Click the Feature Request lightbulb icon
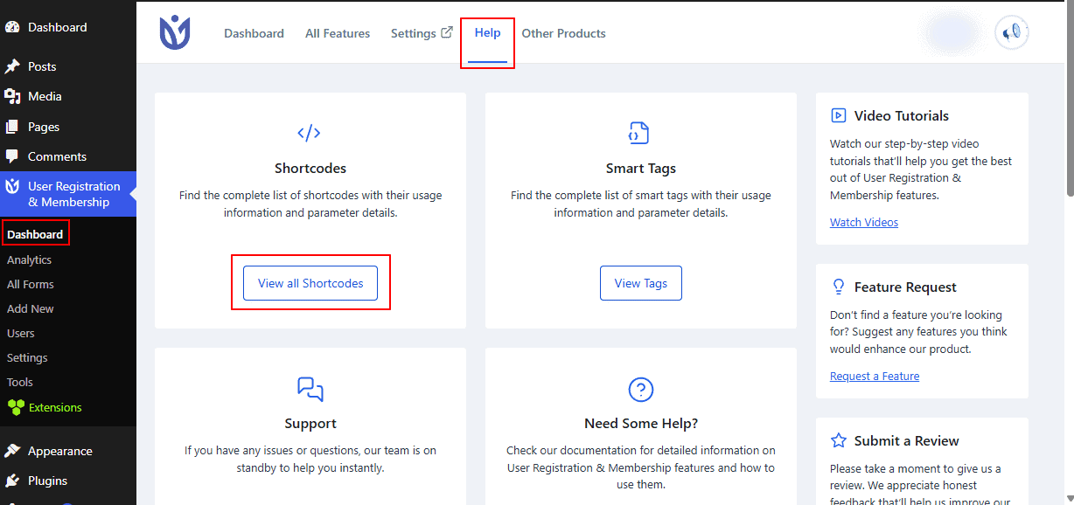This screenshot has width=1074, height=505. tap(839, 287)
